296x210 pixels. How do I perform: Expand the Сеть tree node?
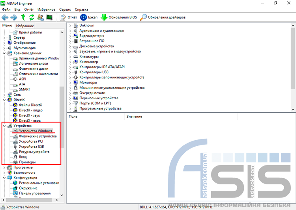4,95
